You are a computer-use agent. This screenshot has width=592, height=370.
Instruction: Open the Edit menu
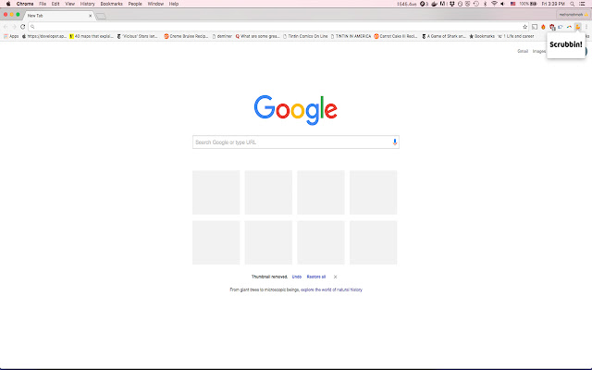point(55,4)
